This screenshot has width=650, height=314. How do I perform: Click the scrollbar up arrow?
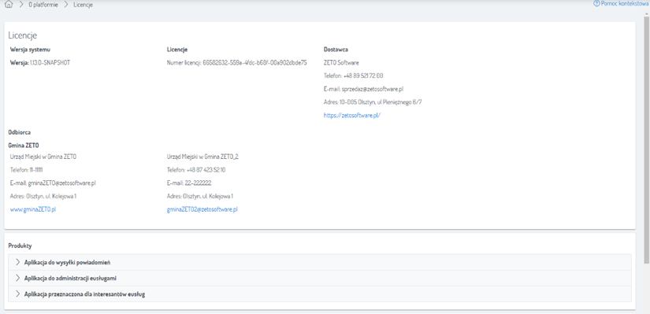coord(647,13)
